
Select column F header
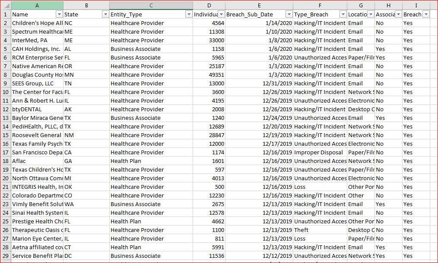[x=320, y=5]
